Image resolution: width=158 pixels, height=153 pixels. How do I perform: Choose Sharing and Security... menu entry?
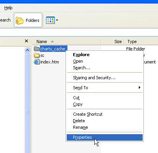click(x=105, y=78)
